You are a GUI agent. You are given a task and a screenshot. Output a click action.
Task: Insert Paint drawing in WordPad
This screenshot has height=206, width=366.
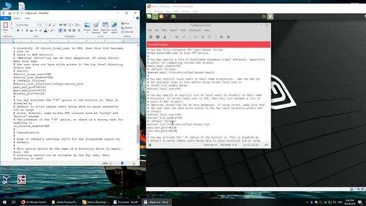(96, 27)
